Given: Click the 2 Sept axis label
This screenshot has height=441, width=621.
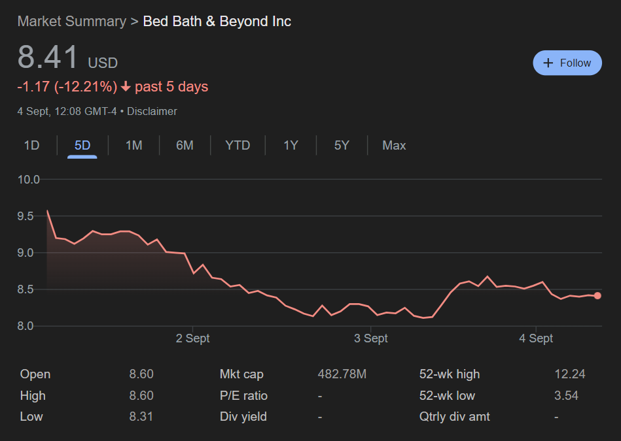Looking at the screenshot, I should coord(192,338).
